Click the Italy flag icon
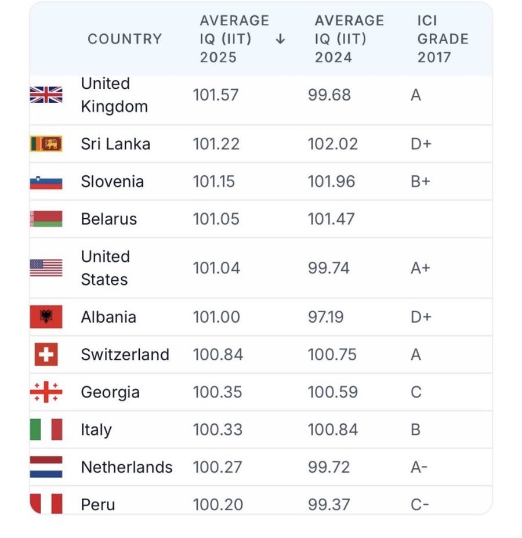The image size is (522, 538). (46, 430)
